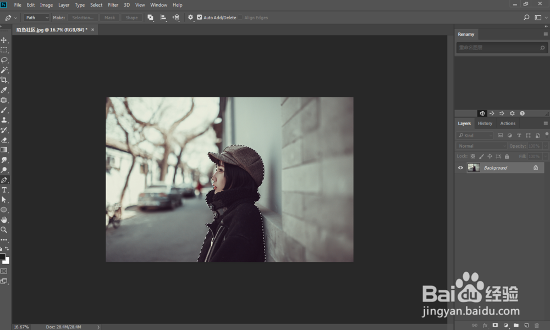Click the Background layer thumbnail

(x=474, y=168)
